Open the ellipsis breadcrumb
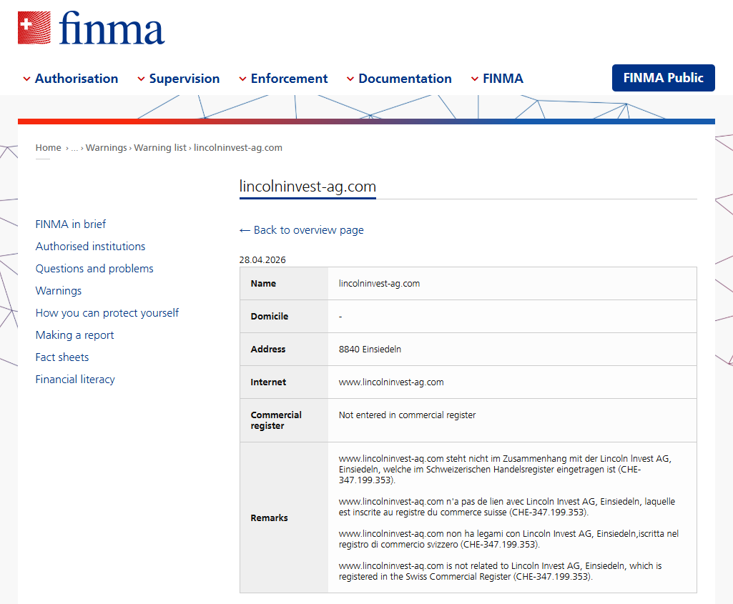733x604 pixels. (x=74, y=148)
